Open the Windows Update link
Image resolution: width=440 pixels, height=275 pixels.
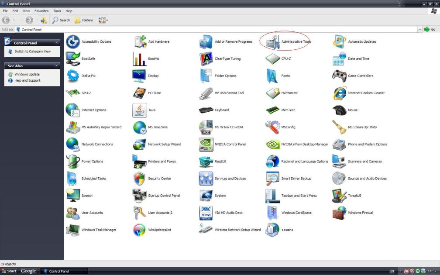click(x=27, y=74)
